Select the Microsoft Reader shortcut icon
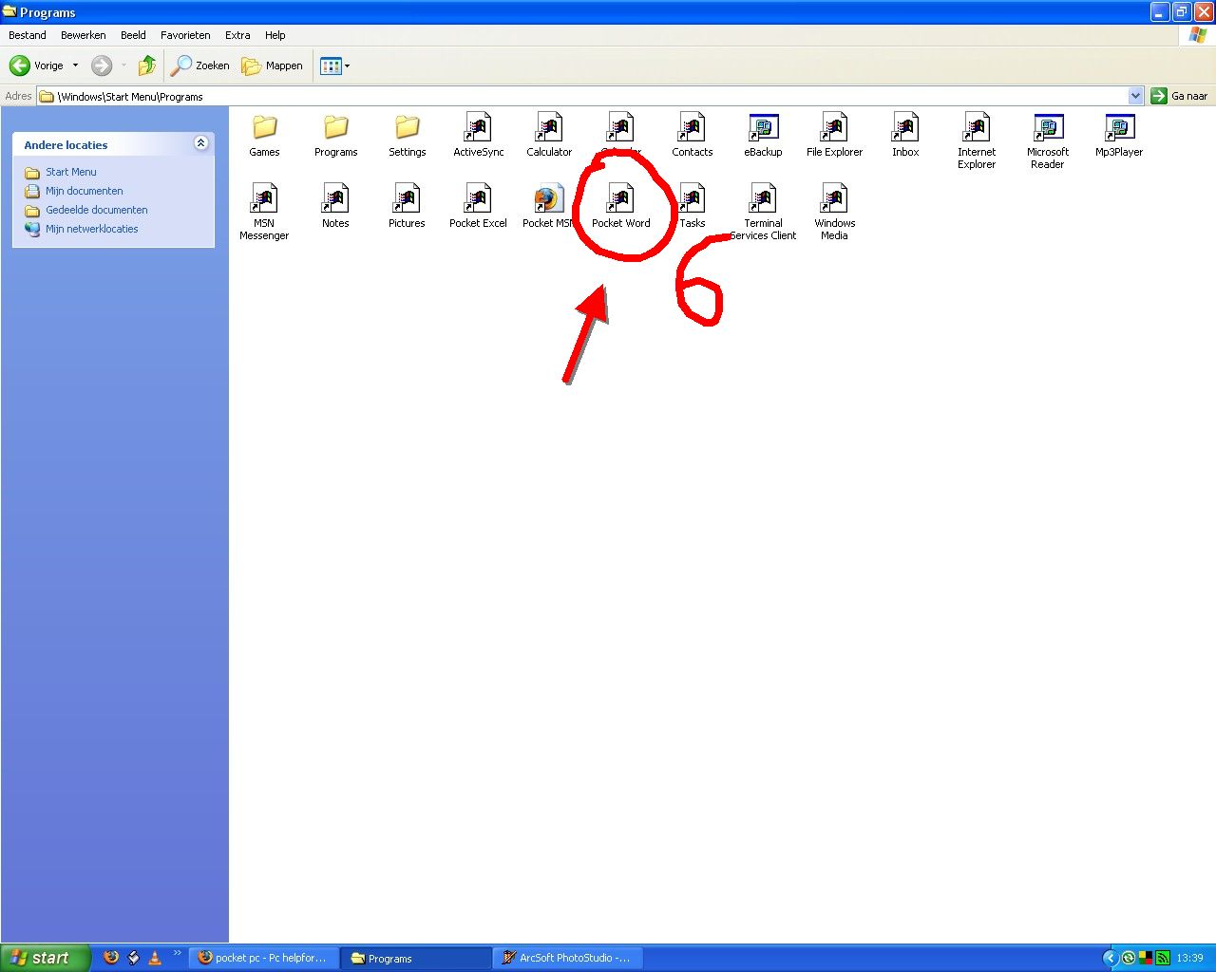This screenshot has height=972, width=1216. tap(1048, 127)
